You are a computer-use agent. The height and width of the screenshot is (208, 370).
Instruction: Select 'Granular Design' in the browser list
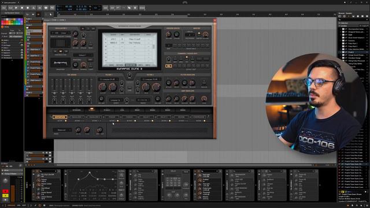click(x=353, y=58)
